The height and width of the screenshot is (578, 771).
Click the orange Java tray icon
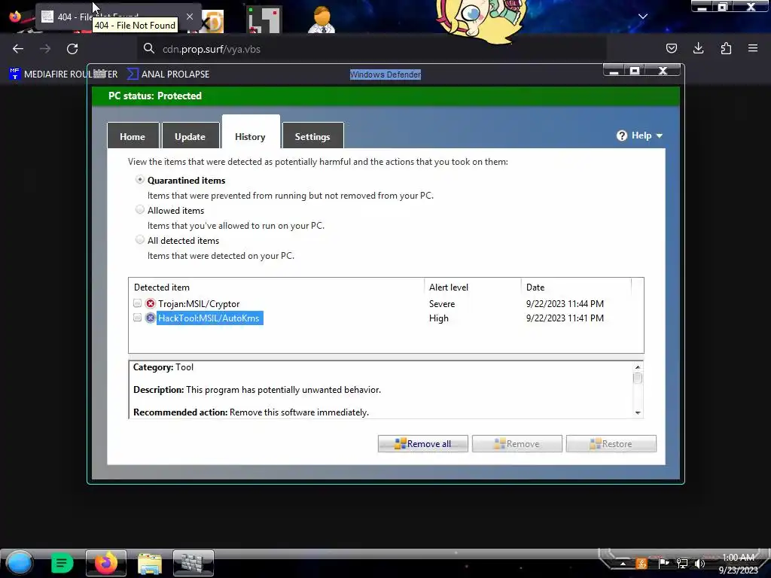coord(641,563)
